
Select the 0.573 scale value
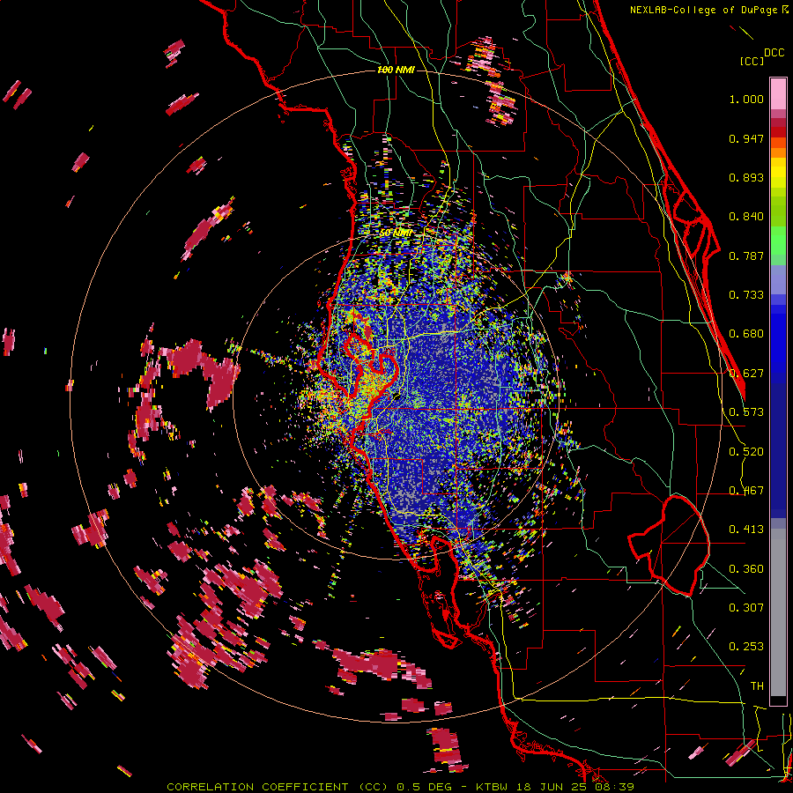point(746,412)
